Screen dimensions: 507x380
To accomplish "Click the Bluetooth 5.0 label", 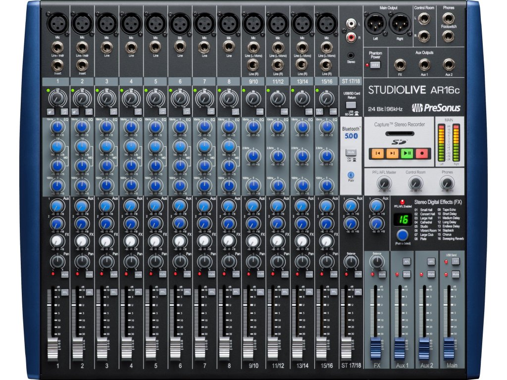I will pyautogui.click(x=351, y=133).
